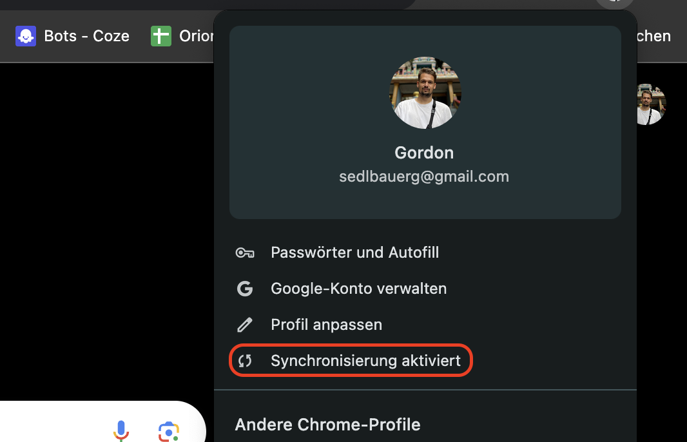Click the green Orion bookmark icon
The height and width of the screenshot is (442, 687).
161,36
